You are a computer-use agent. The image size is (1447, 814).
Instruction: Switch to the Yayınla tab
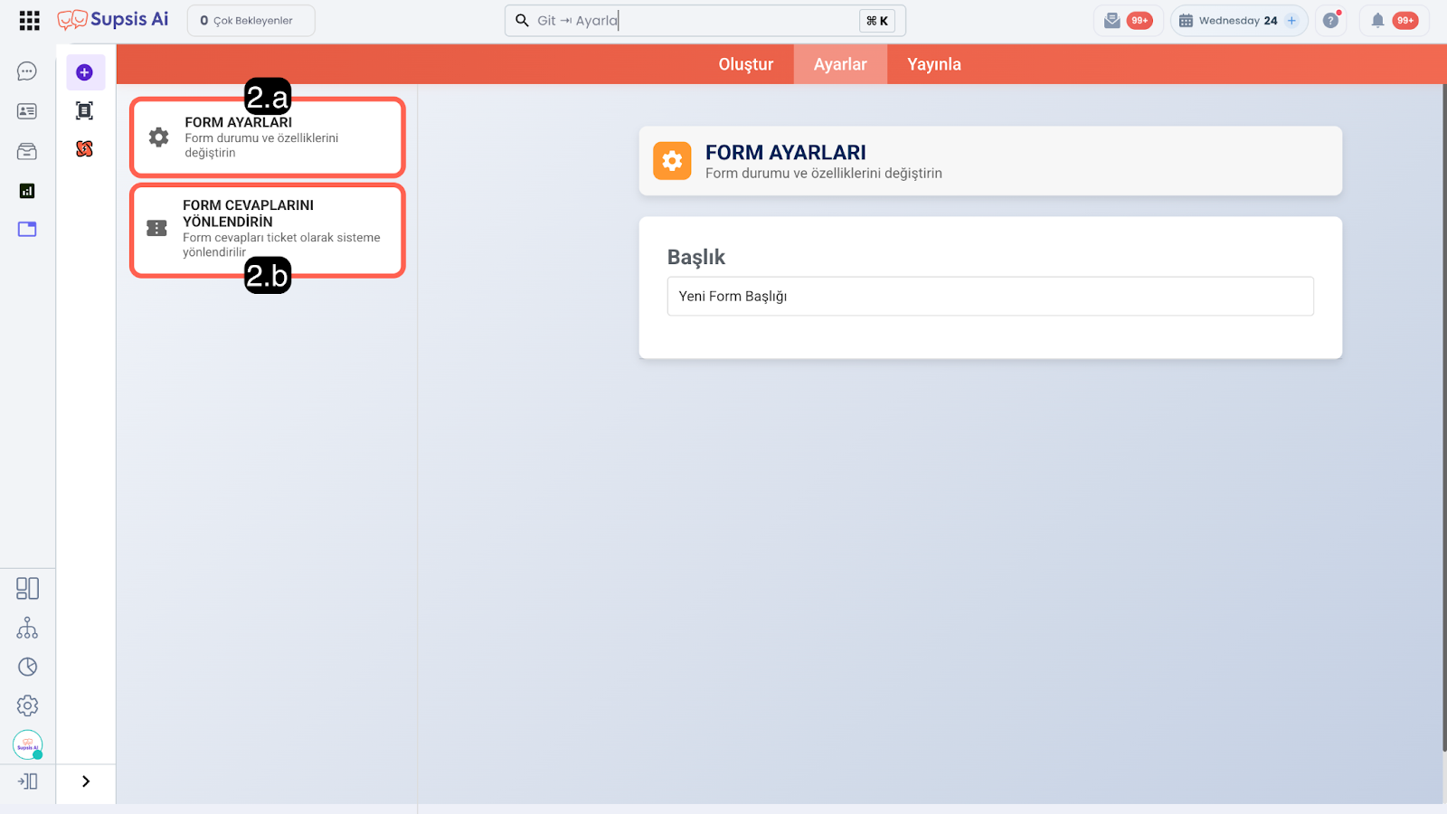(x=933, y=64)
